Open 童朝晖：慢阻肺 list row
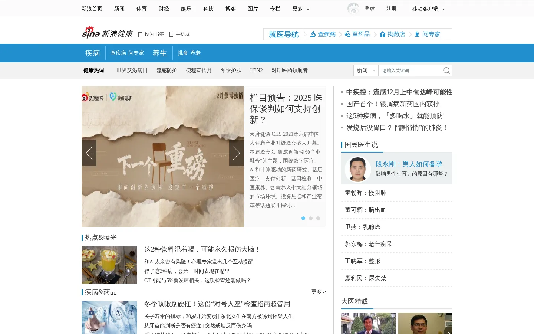 (x=397, y=193)
